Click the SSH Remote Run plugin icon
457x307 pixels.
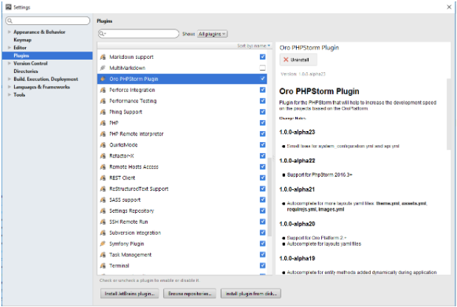point(103,222)
